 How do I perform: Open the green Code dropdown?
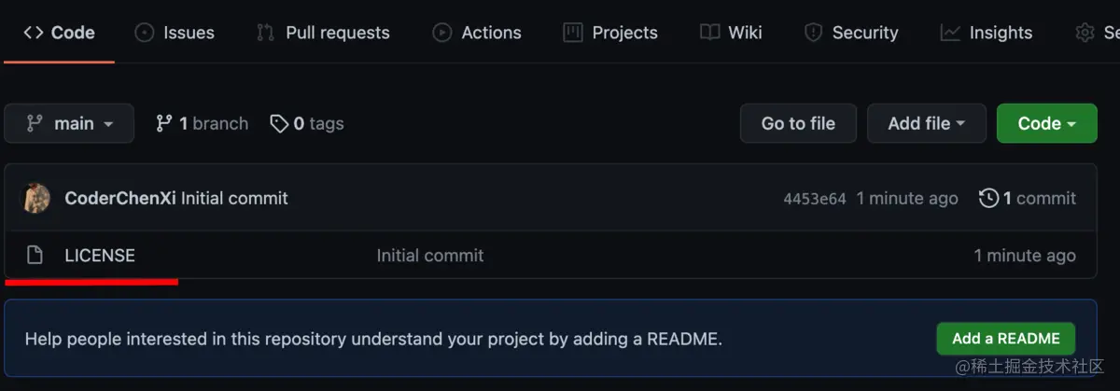[x=1046, y=123]
